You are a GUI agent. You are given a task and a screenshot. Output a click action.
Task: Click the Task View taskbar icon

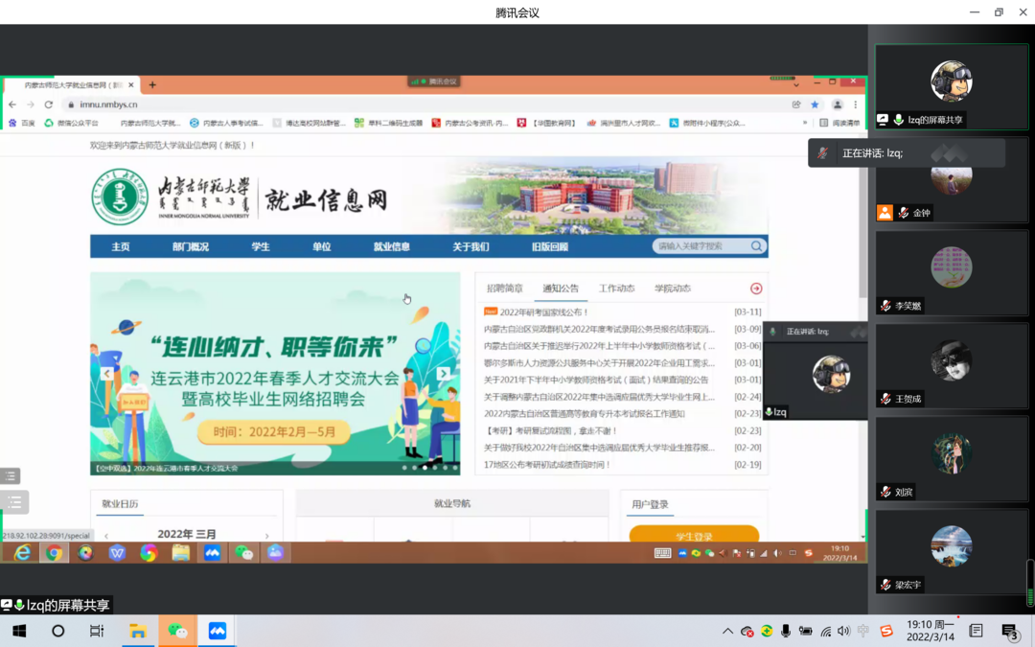pos(97,631)
